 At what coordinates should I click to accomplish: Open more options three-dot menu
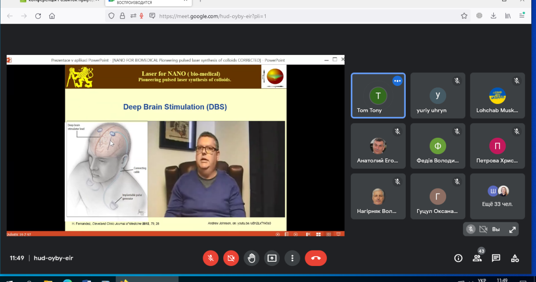click(292, 258)
